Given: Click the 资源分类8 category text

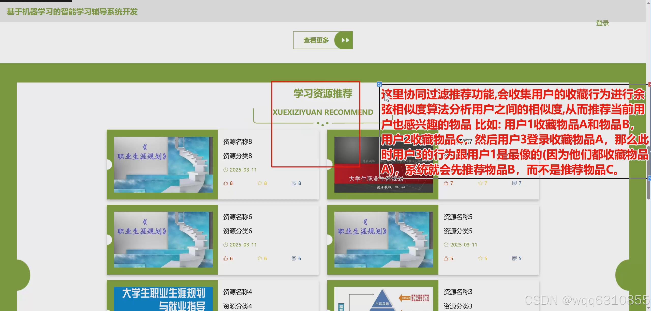Looking at the screenshot, I should [x=238, y=156].
